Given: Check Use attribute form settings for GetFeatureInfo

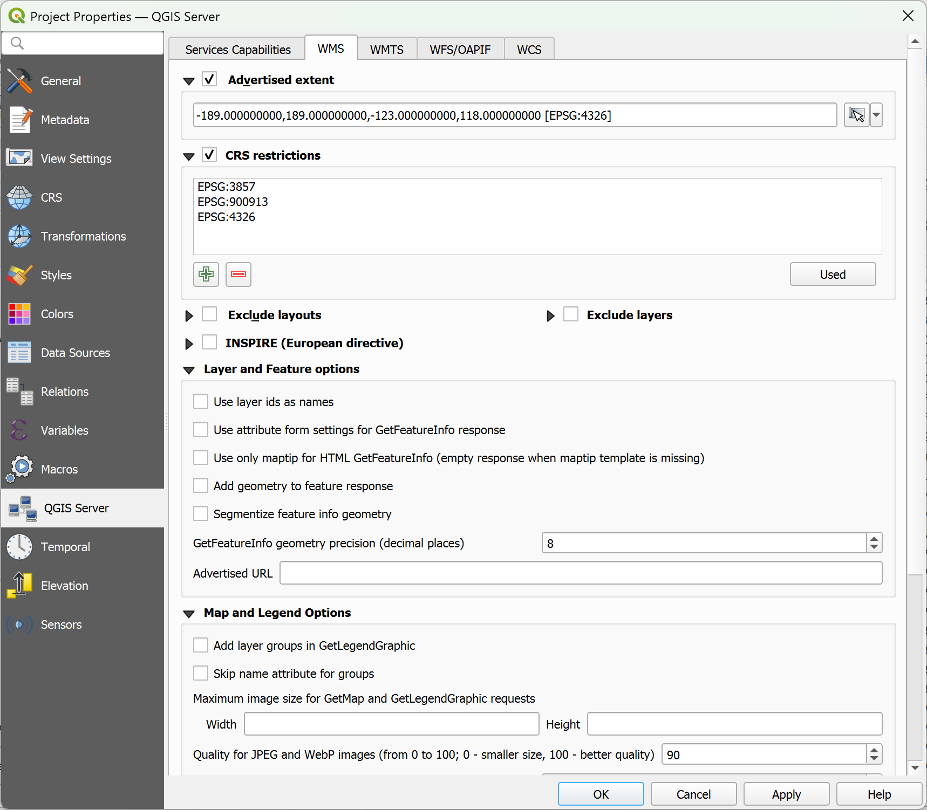Looking at the screenshot, I should click(201, 429).
